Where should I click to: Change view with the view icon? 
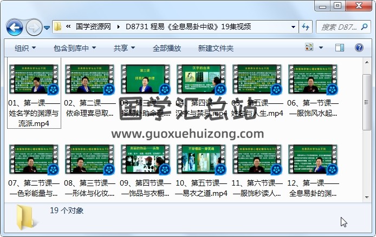pos(309,47)
